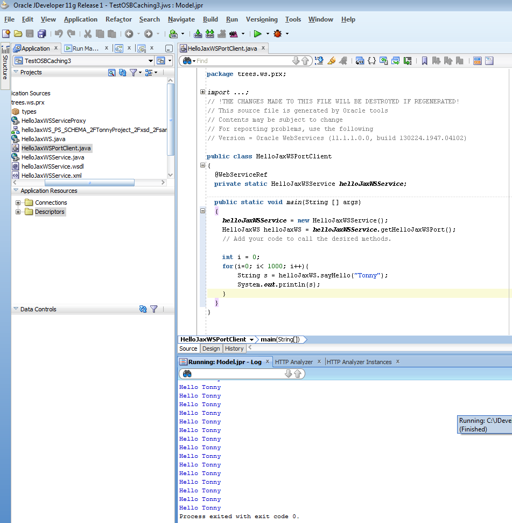Expand the Descriptors folder node
512x523 pixels.
(x=18, y=212)
